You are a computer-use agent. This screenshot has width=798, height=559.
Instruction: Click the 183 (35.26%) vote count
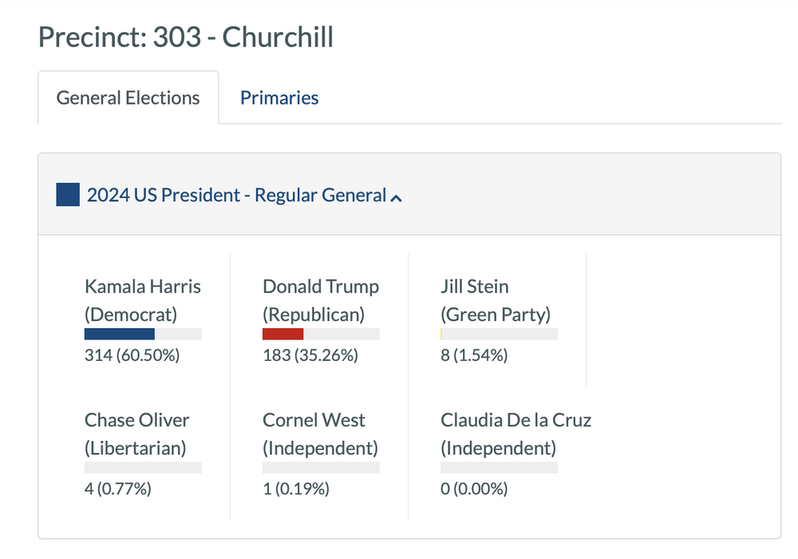(x=310, y=355)
